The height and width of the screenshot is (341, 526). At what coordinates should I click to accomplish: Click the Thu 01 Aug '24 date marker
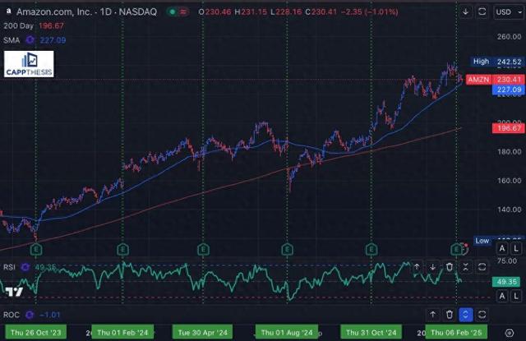[x=285, y=332]
